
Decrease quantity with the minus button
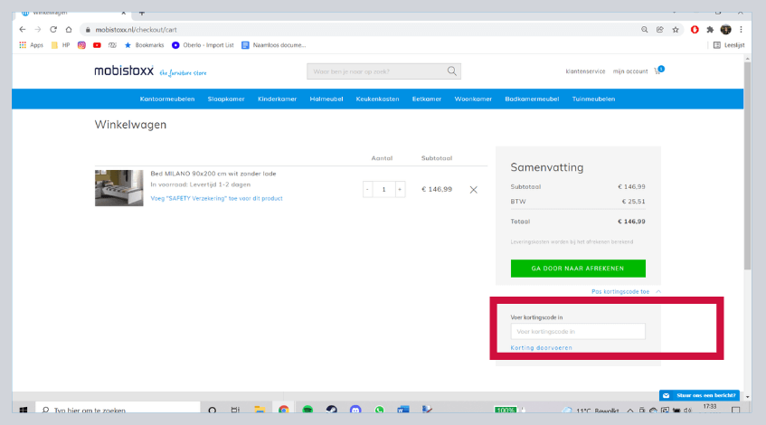[367, 189]
